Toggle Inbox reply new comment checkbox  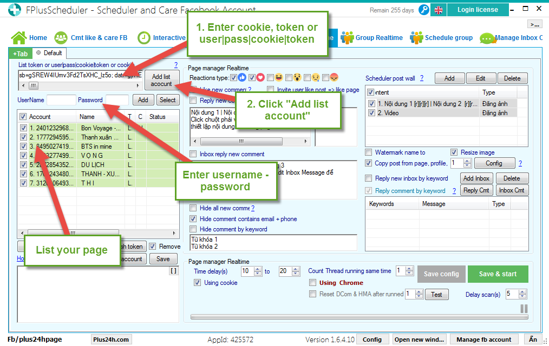click(x=193, y=154)
